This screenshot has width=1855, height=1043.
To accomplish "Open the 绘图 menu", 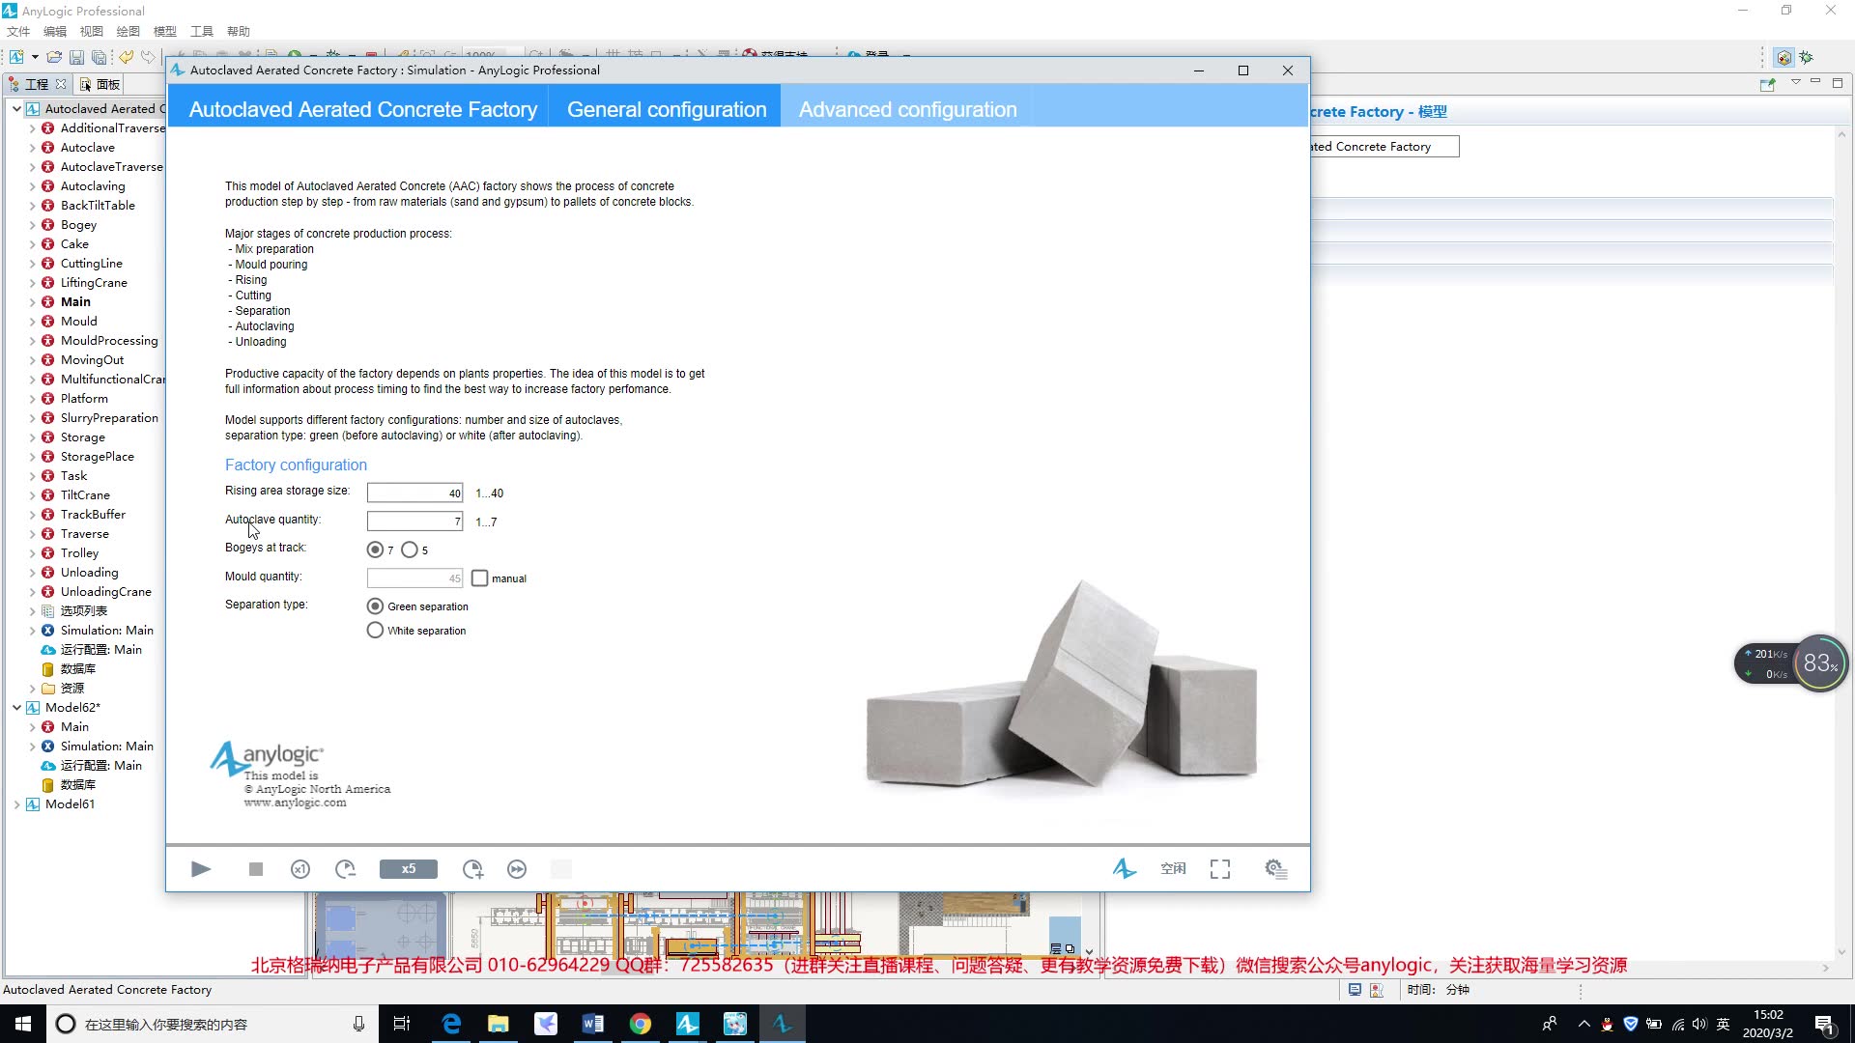I will [128, 32].
